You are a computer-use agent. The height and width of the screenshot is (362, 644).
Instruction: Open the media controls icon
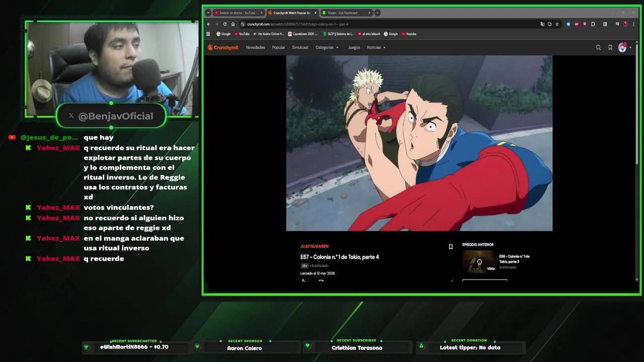click(x=617, y=24)
